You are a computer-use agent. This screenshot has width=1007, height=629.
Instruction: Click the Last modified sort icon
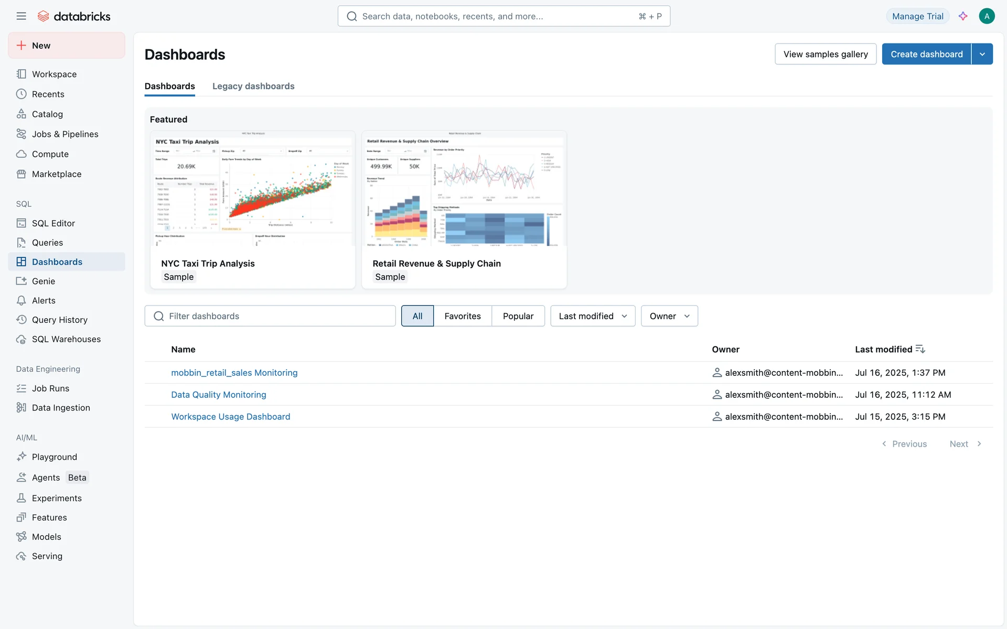pos(920,349)
